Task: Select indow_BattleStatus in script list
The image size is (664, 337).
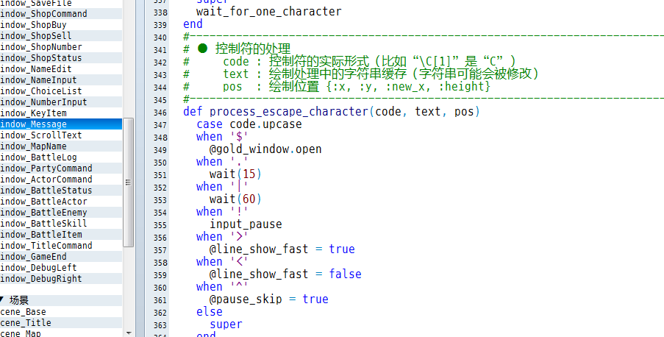Action: point(61,191)
